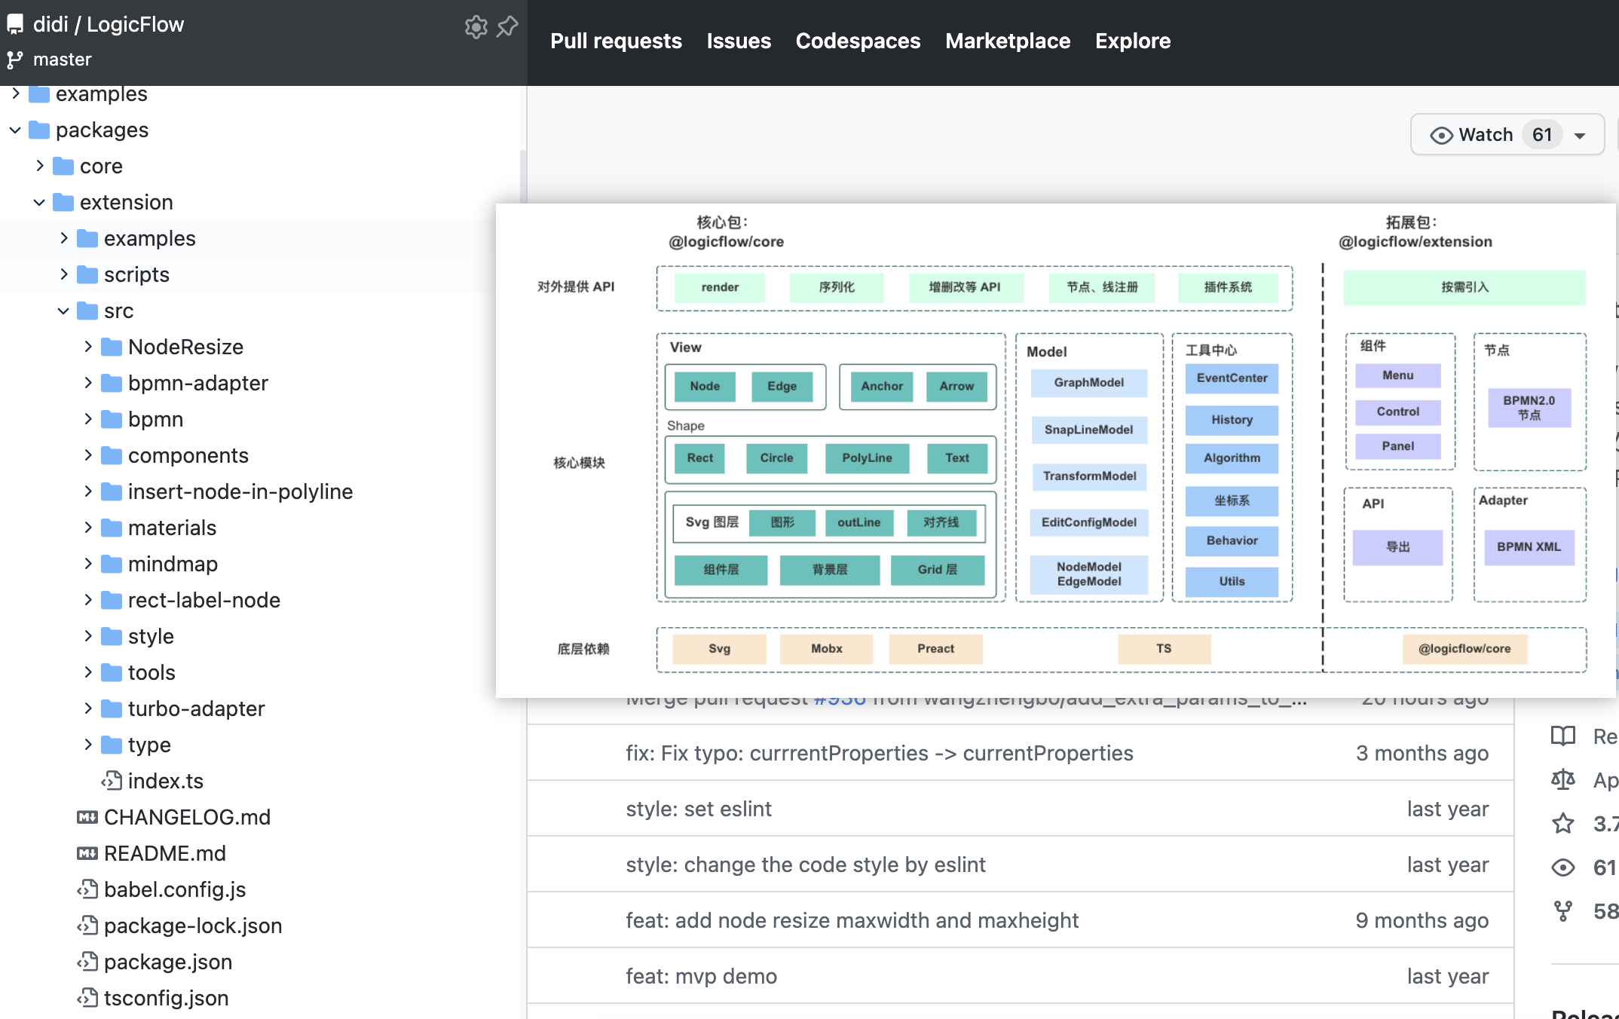Viewport: 1619px width, 1019px height.
Task: Open the 'feat: mvp demo' commit message
Action: point(701,976)
